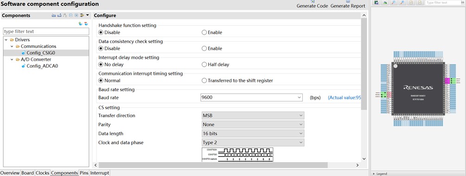The image size is (466, 176).
Task: Open the Baud rate dropdown
Action: (299, 97)
